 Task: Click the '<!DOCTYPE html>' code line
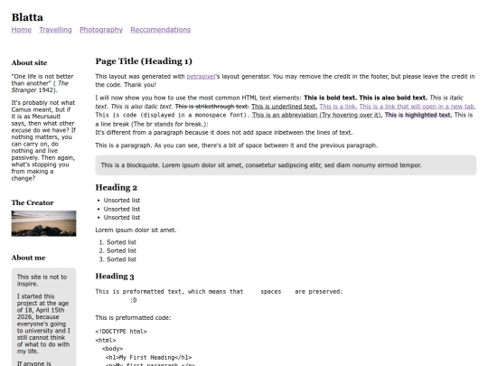coord(121,332)
